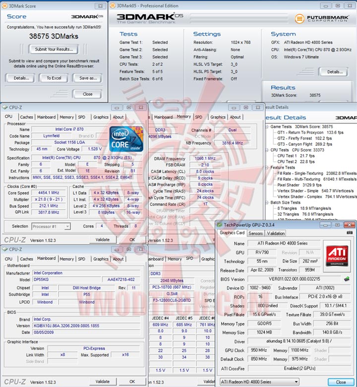
Task: Open About tab in top-left CPU-Z window
Action: (x=118, y=117)
